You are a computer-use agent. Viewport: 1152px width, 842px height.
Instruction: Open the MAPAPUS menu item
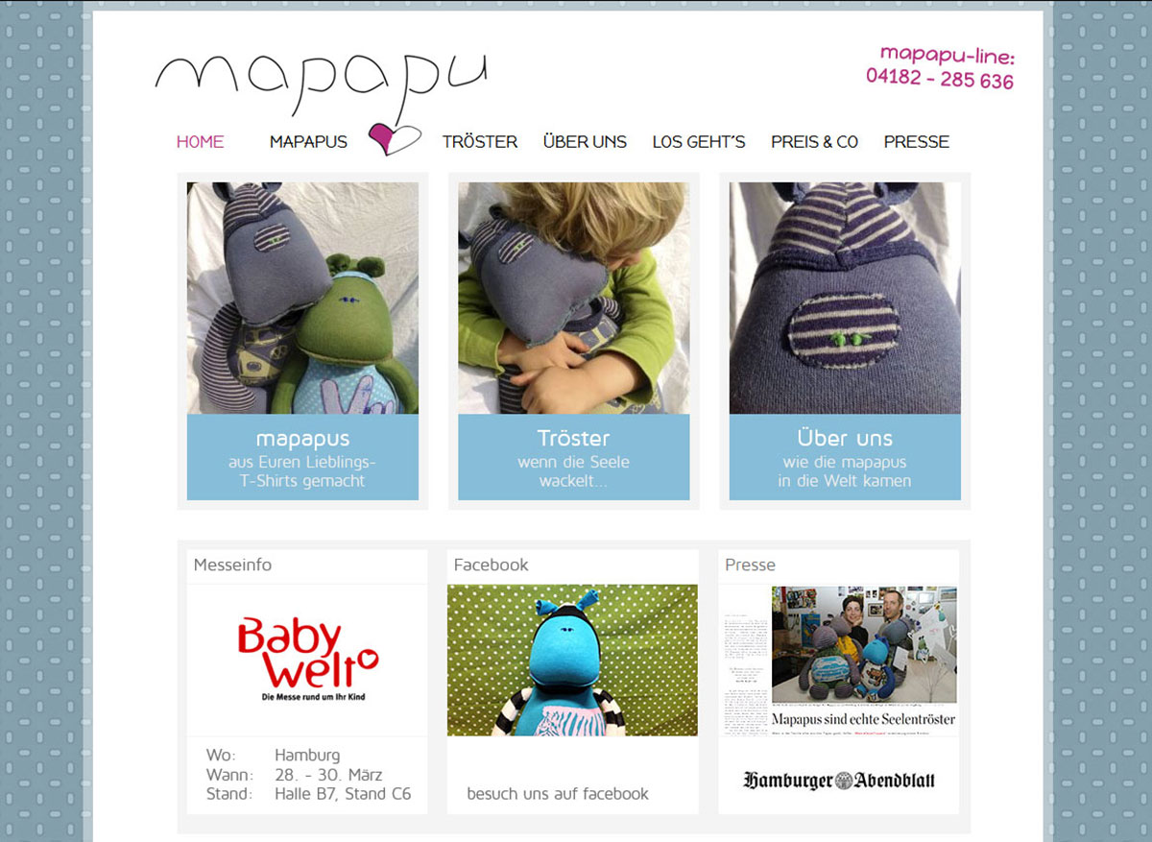point(308,142)
